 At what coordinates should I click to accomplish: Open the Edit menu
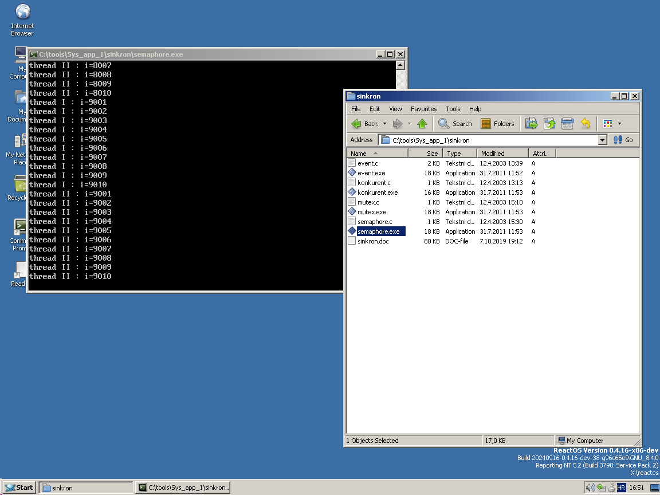pyautogui.click(x=375, y=109)
